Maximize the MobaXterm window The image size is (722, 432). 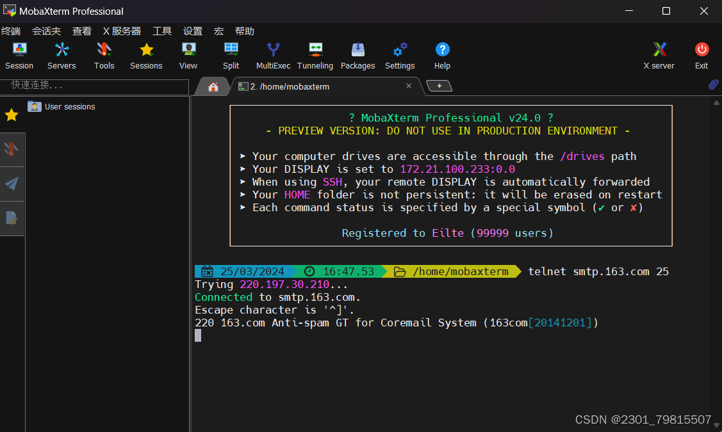tap(666, 11)
